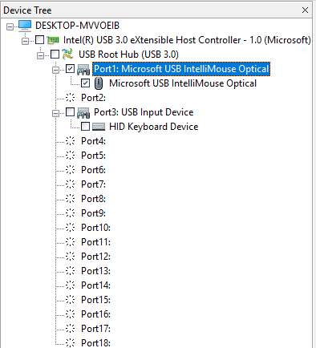Click the empty port icon for Port13

click(70, 271)
